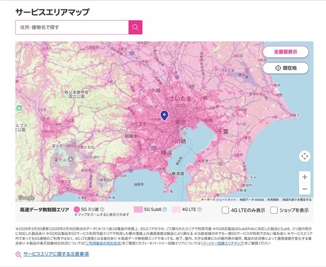Zoom in with the plus button
Image resolution: width=326 pixels, height=267 pixels.
pos(304,177)
